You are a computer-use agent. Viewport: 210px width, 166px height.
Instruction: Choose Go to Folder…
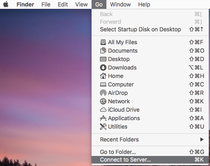click(150, 152)
